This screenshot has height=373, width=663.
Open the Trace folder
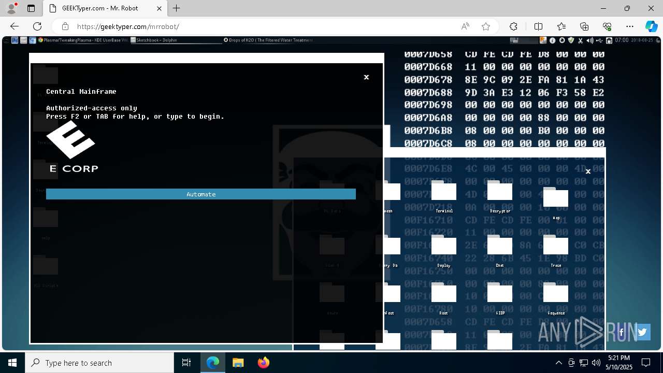[x=556, y=251]
